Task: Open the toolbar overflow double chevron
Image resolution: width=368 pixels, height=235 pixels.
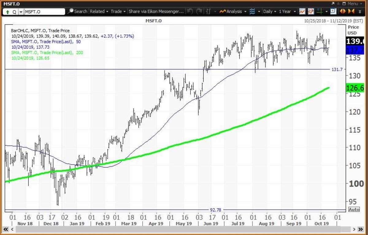Action: [360, 12]
